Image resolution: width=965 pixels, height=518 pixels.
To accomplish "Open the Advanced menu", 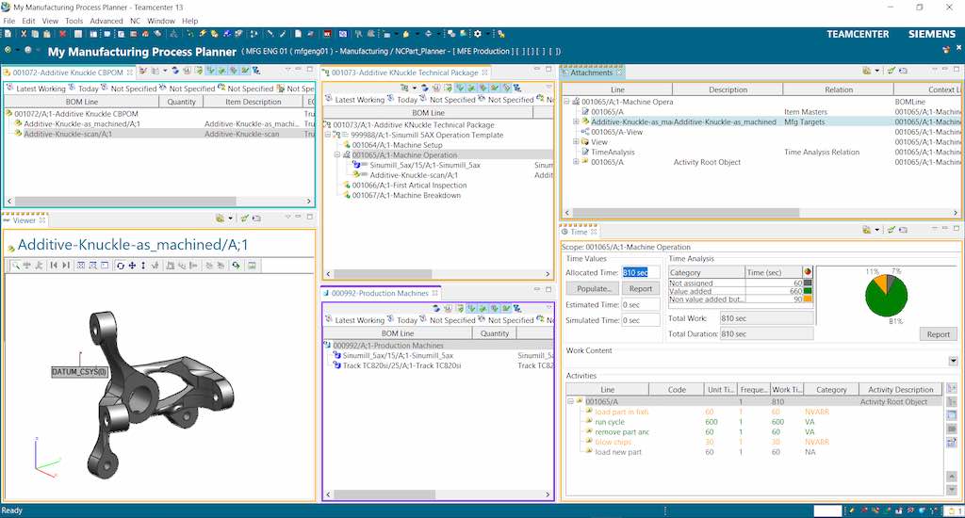I will [x=106, y=21].
